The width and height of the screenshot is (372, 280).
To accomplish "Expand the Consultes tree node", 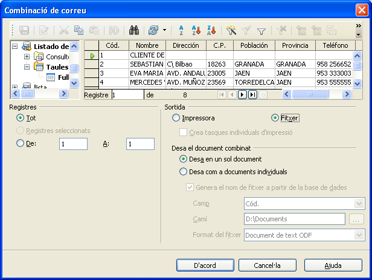I will coord(27,56).
